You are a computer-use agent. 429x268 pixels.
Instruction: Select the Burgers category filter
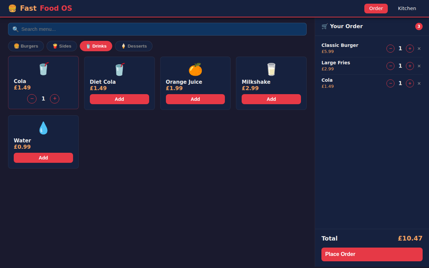[x=26, y=46]
